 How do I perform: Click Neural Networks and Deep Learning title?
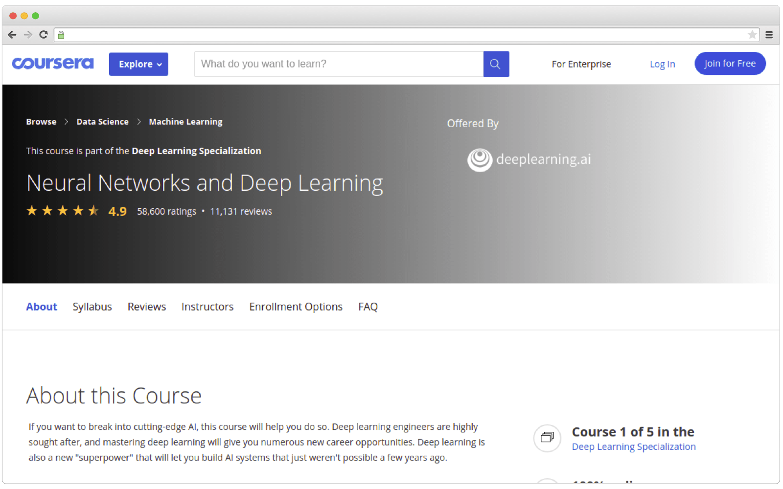[205, 184]
